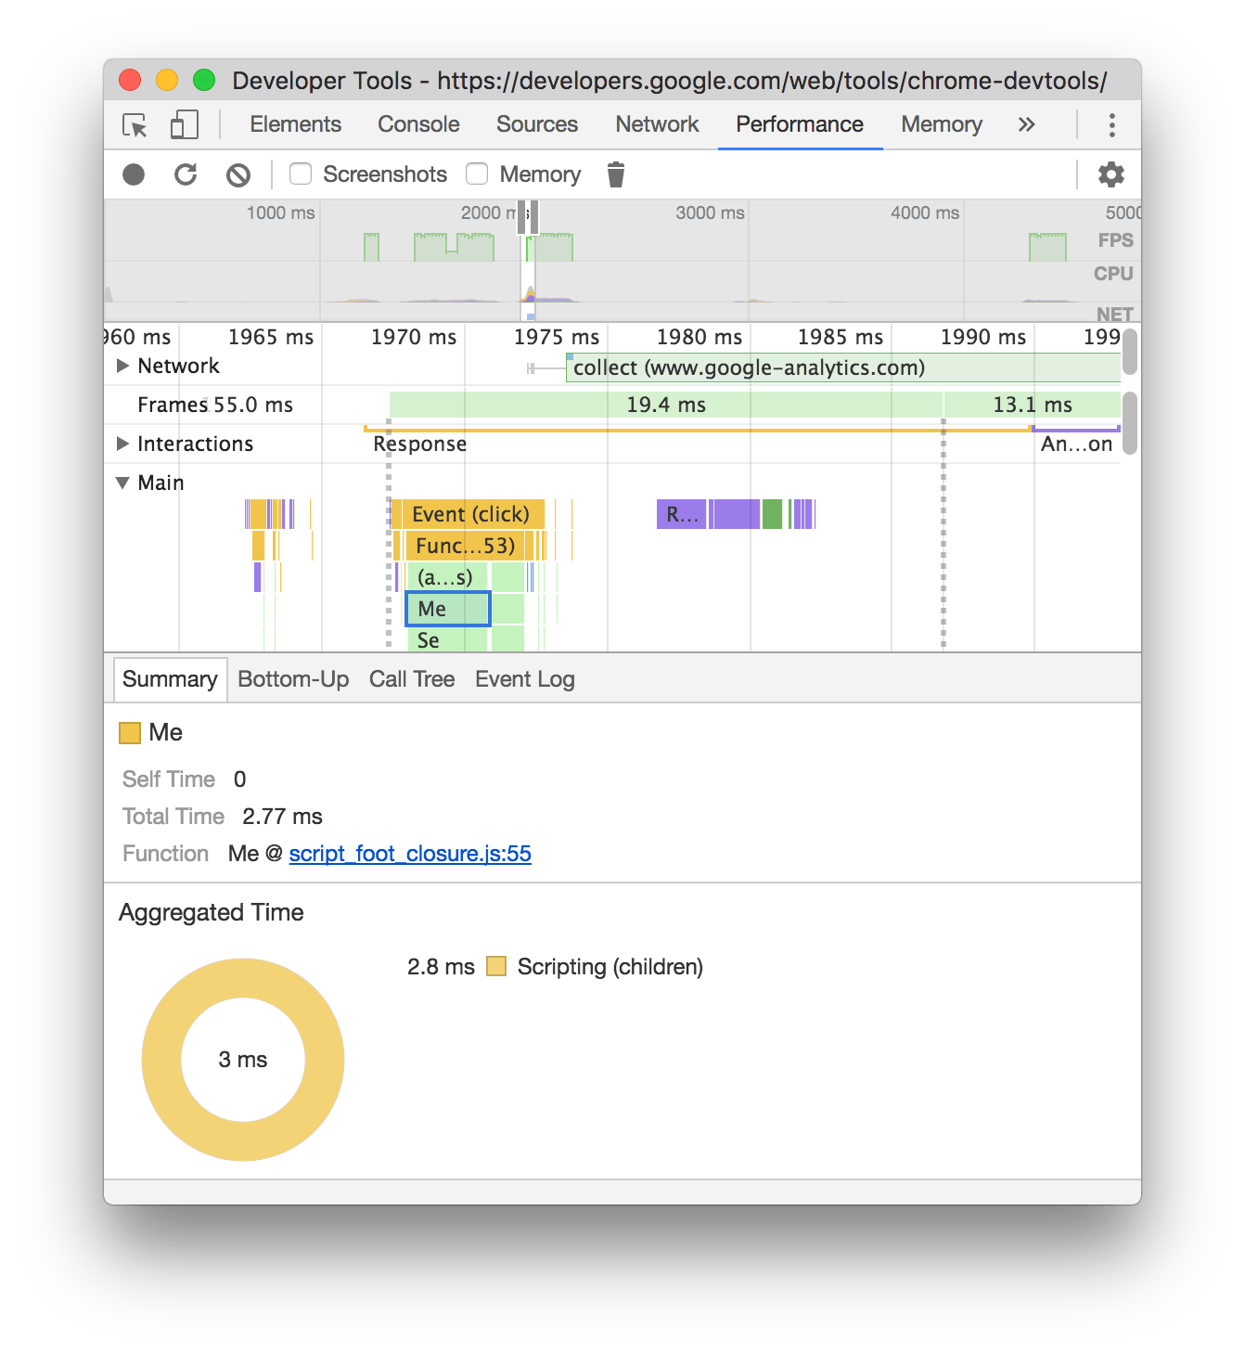This screenshot has height=1353, width=1245.
Task: Click the more panels chevron button
Action: click(x=1026, y=124)
